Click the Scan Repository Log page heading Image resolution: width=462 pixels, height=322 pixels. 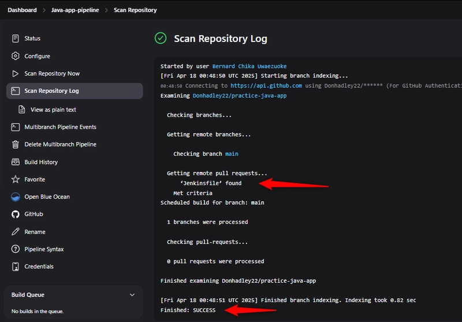221,39
